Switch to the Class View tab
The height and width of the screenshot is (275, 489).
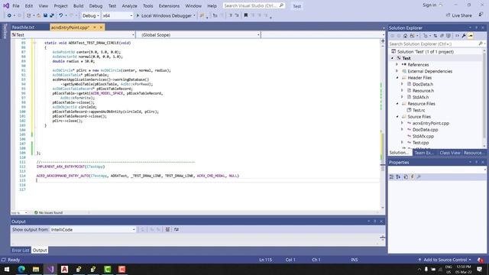coord(450,153)
